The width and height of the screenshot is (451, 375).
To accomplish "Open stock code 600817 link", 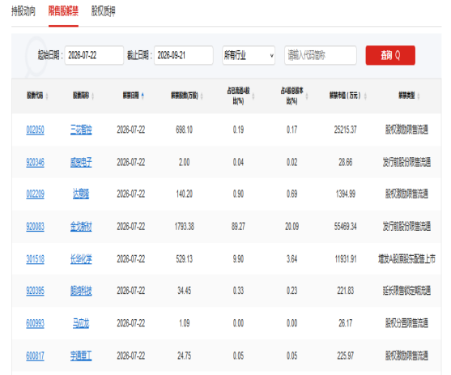I will (x=36, y=356).
